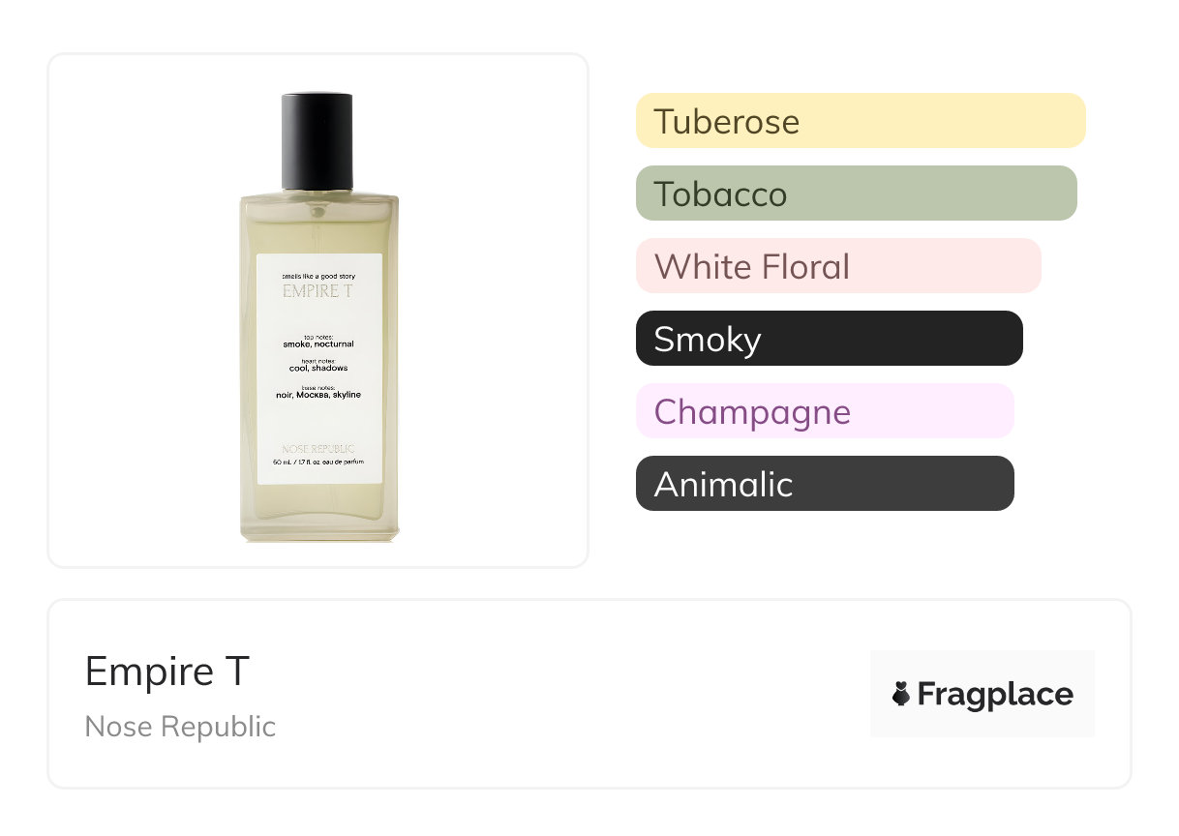Click the NOSE REPUBLIC text on bottle label
Image resolution: width=1179 pixels, height=836 pixels.
pyautogui.click(x=318, y=449)
